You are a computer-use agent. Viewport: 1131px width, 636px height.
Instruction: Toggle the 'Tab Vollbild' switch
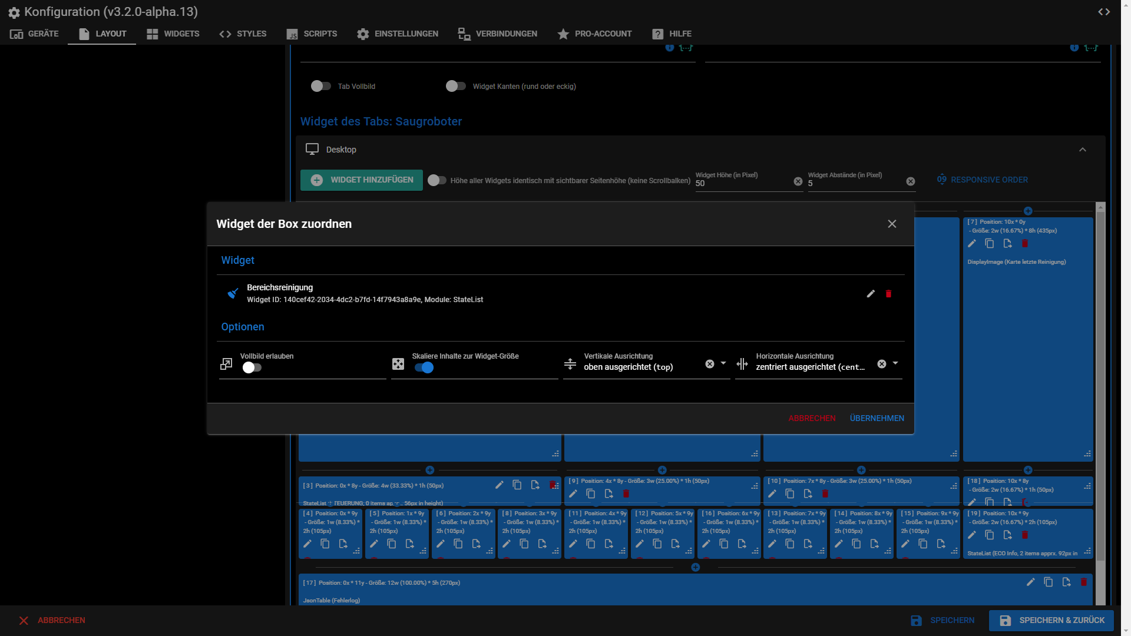[x=321, y=87]
